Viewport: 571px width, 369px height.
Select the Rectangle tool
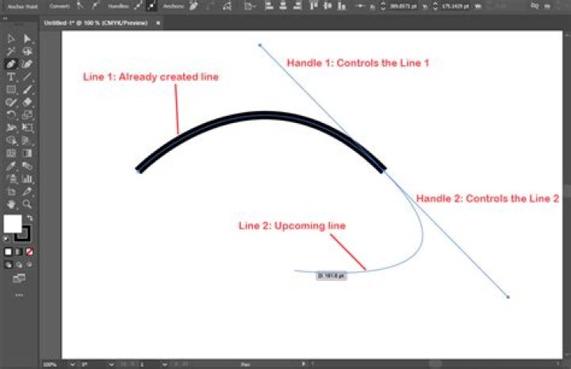pyautogui.click(x=11, y=90)
